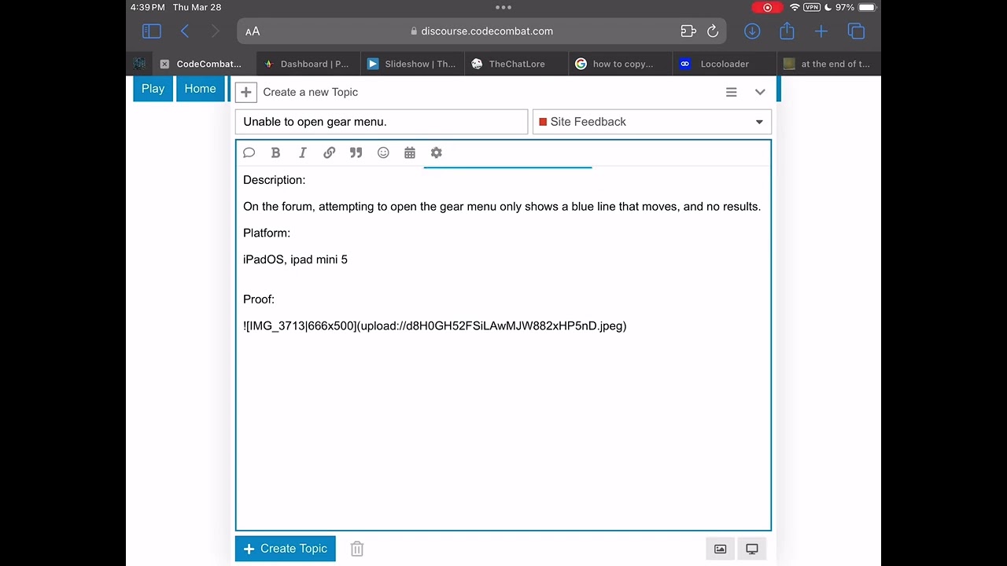Image resolution: width=1007 pixels, height=566 pixels.
Task: Open the AA reader/text size menu
Action: click(253, 31)
